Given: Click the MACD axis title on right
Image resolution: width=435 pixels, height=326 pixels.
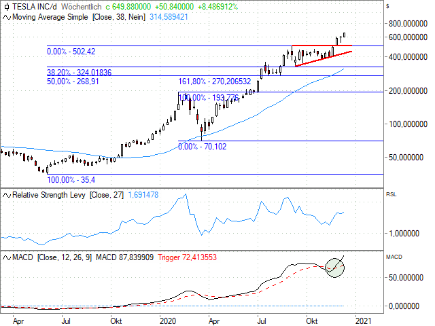Looking at the screenshot, I should 394,257.
